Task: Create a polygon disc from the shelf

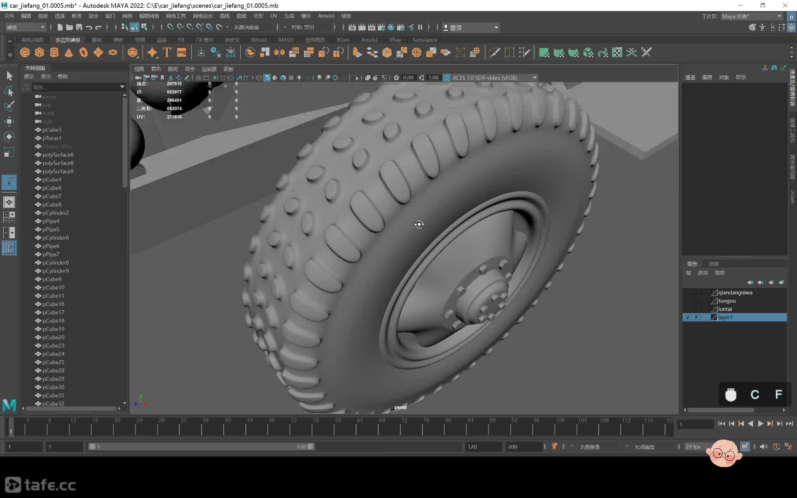Action: click(113, 53)
